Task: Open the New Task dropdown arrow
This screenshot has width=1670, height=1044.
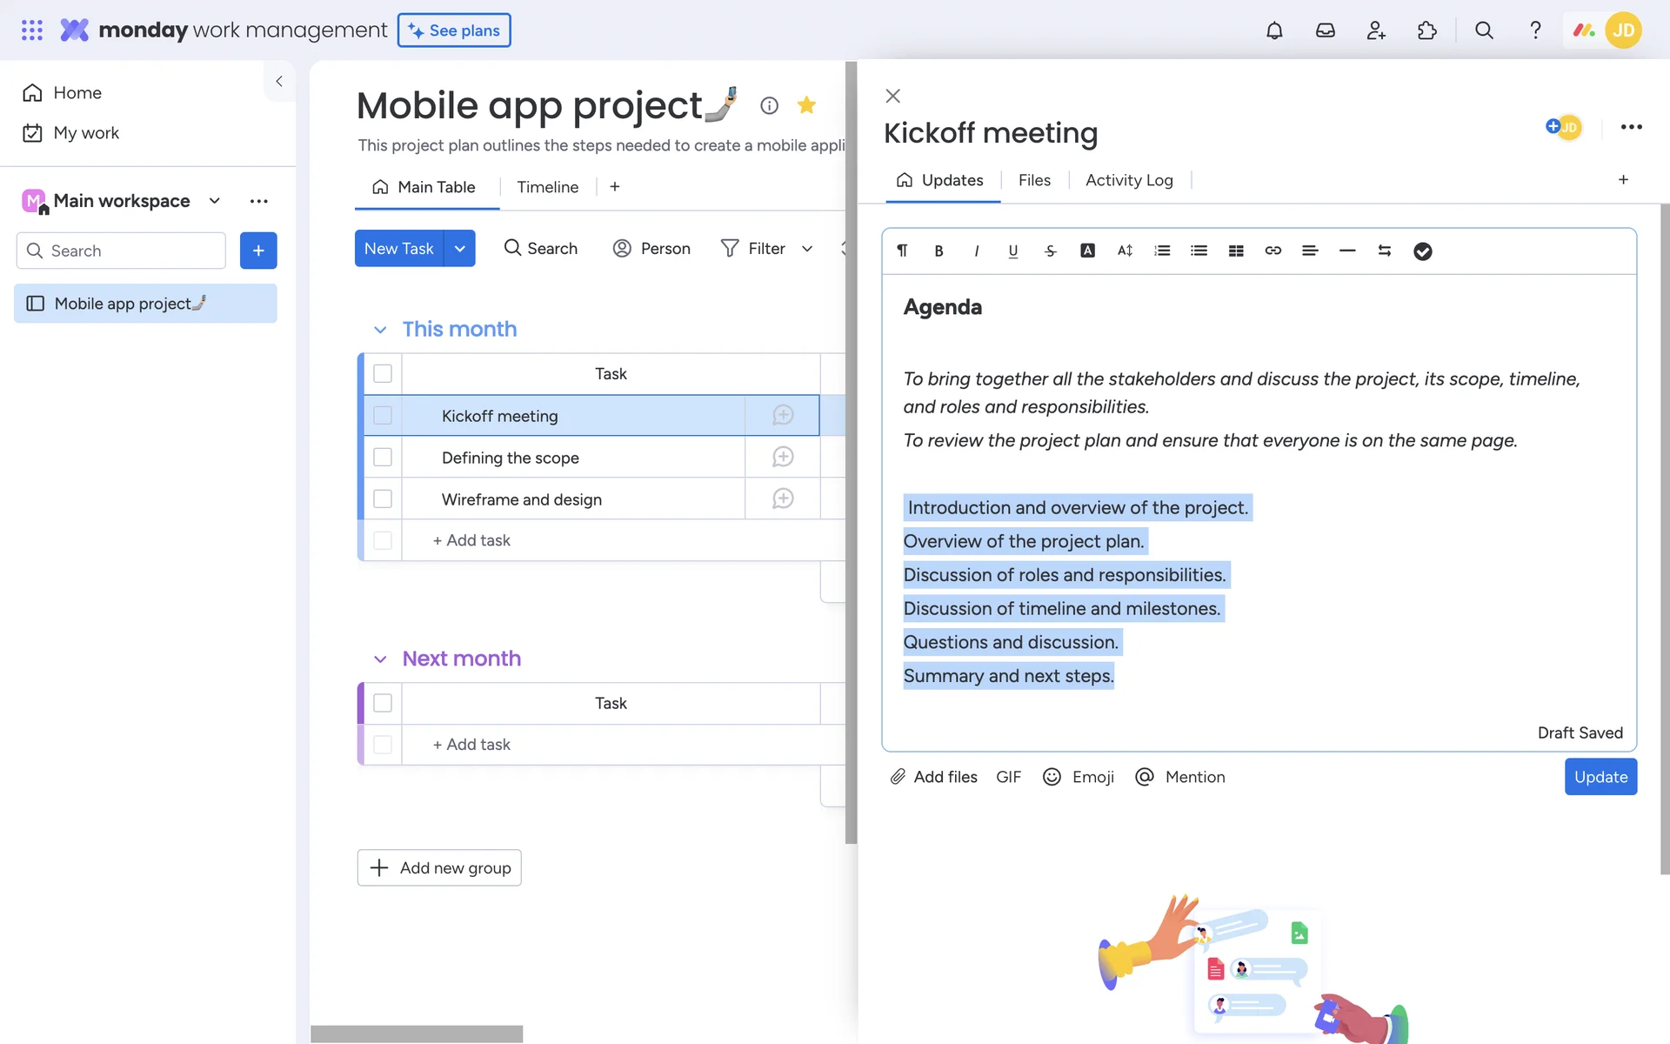Action: pos(460,249)
